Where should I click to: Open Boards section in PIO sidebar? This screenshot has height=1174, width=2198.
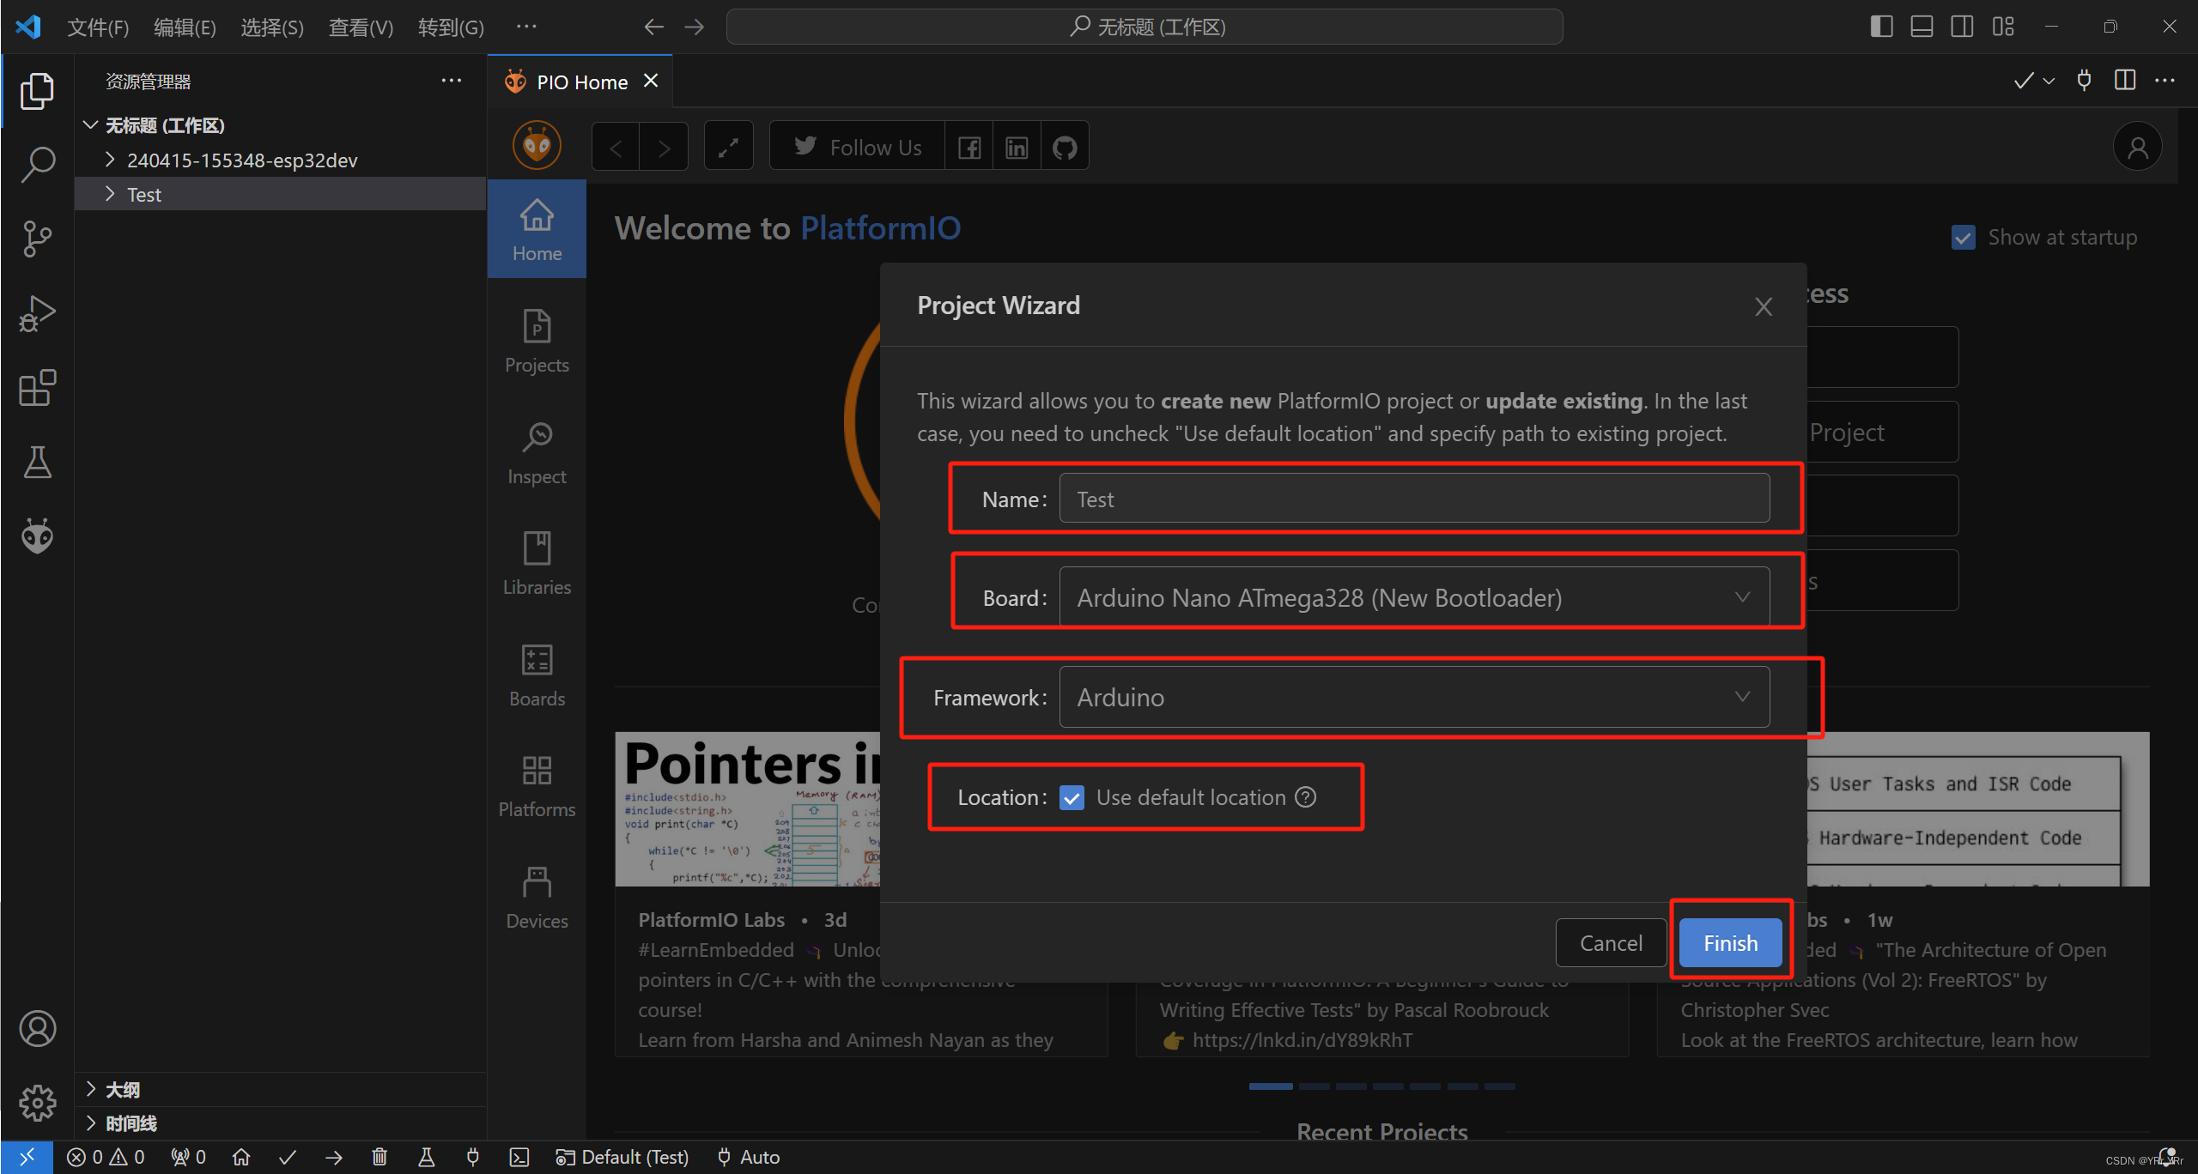pyautogui.click(x=537, y=675)
